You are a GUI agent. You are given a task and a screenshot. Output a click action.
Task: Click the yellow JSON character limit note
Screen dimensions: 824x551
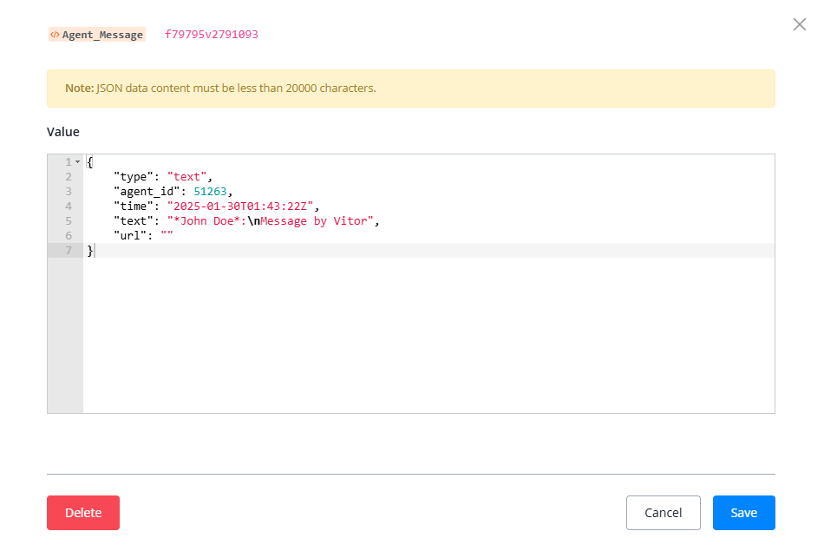click(x=410, y=89)
